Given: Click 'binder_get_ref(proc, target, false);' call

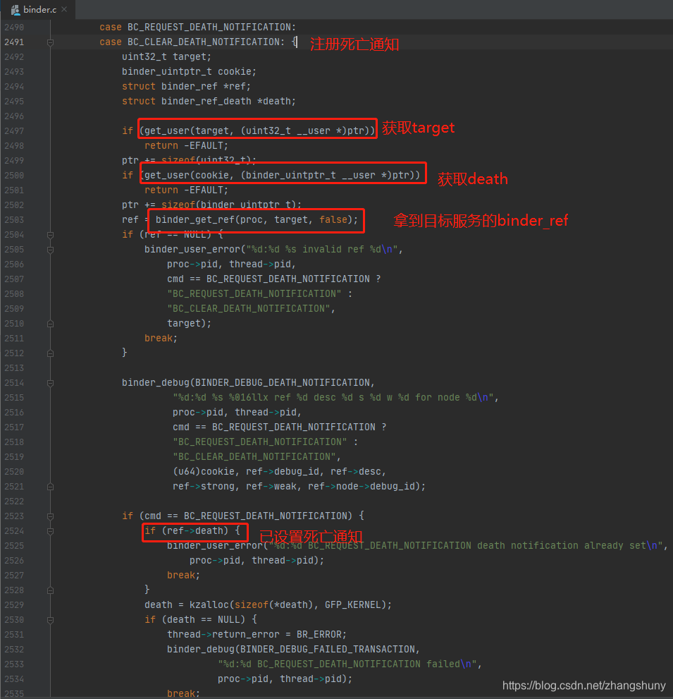Looking at the screenshot, I should point(257,219).
